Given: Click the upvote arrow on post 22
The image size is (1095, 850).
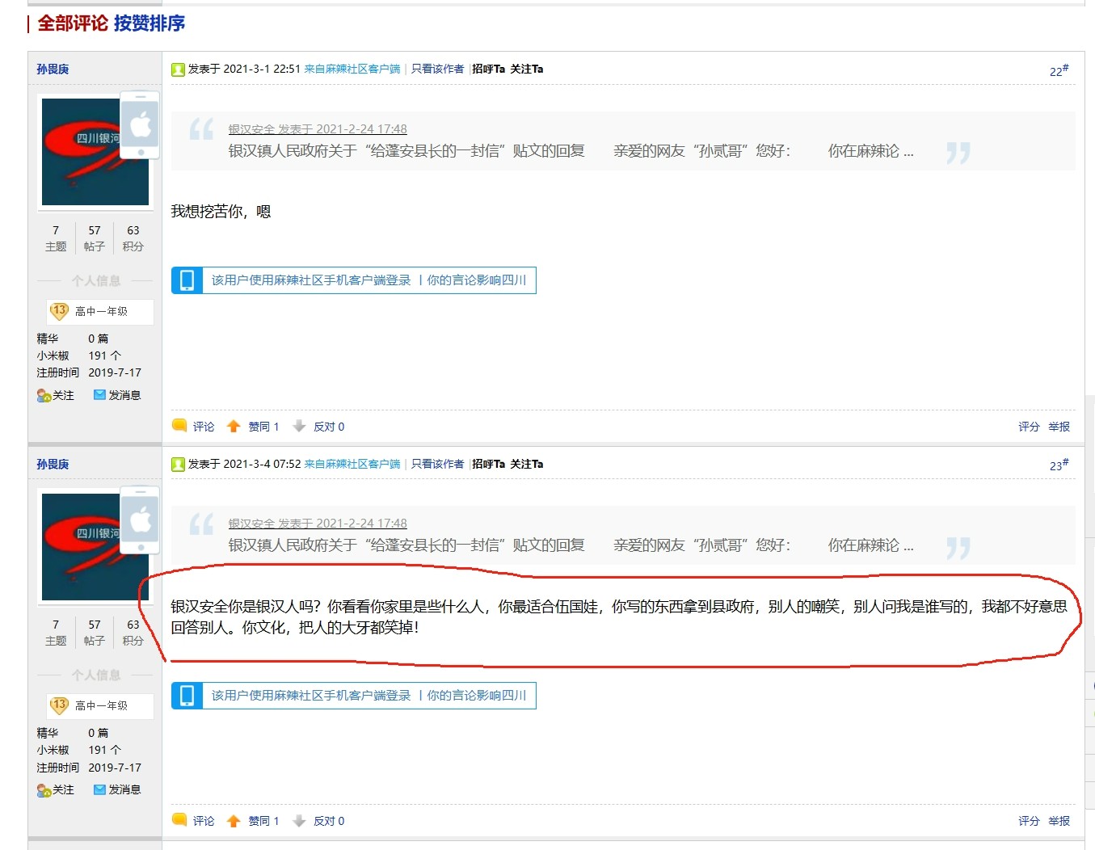Looking at the screenshot, I should pyautogui.click(x=234, y=427).
